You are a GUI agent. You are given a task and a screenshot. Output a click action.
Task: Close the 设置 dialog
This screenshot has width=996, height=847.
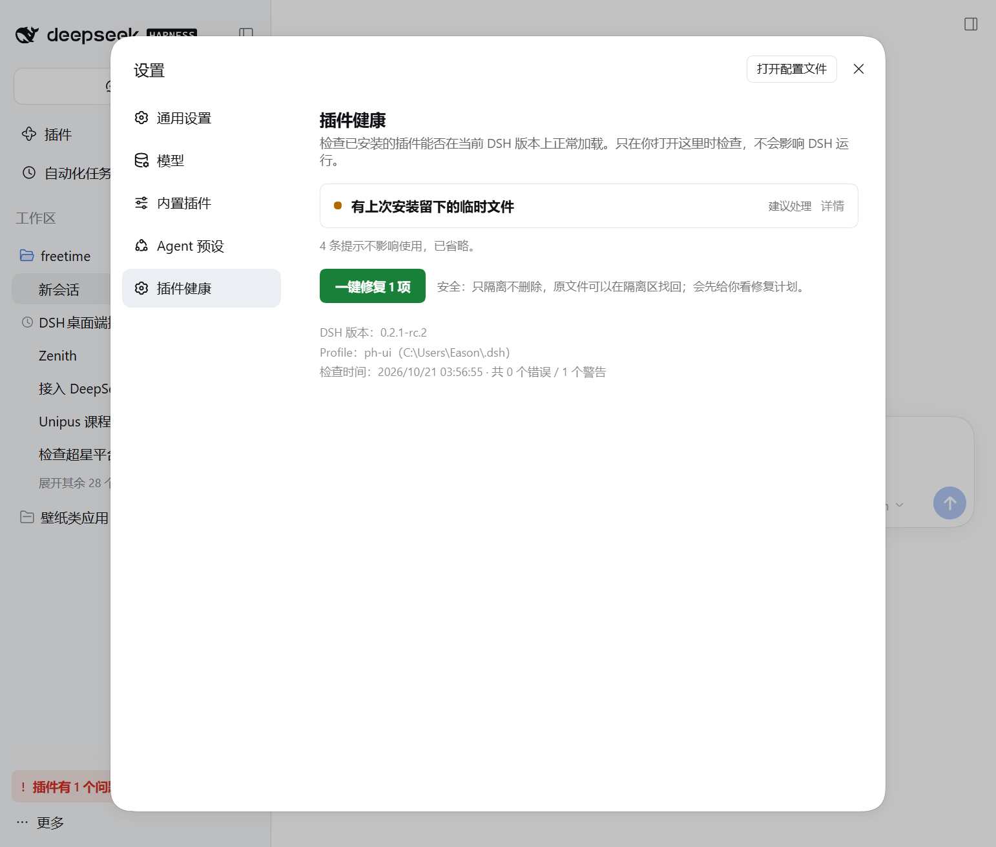point(858,69)
